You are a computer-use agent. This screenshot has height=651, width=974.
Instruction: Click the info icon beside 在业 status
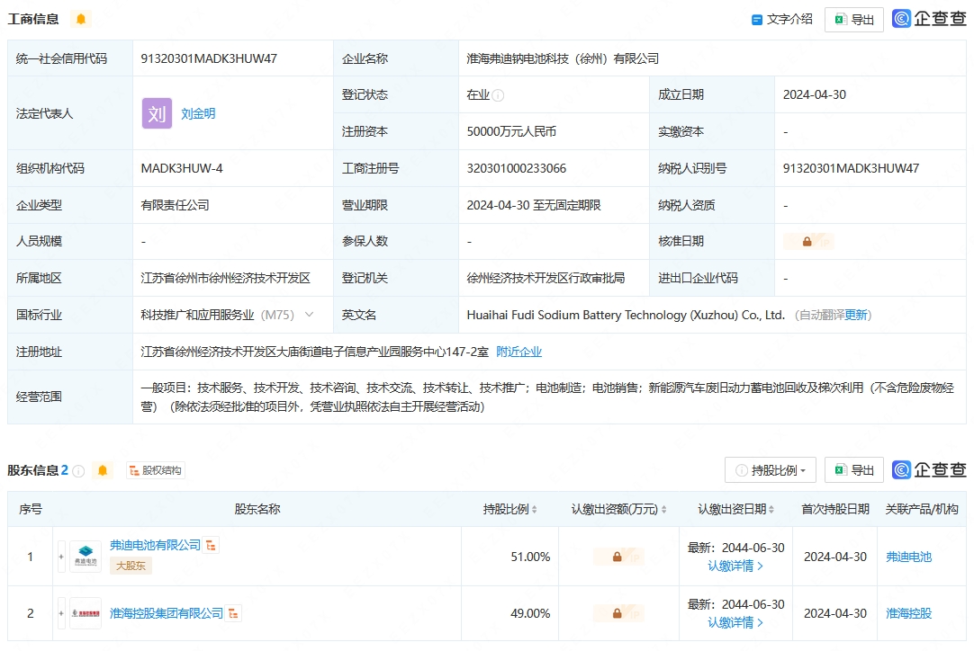pyautogui.click(x=498, y=95)
